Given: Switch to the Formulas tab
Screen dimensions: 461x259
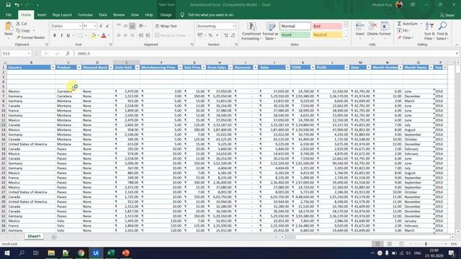Looking at the screenshot, I should [85, 14].
